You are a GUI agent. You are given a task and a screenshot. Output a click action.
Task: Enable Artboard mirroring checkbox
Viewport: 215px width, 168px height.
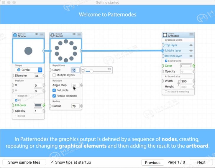coord(166,92)
